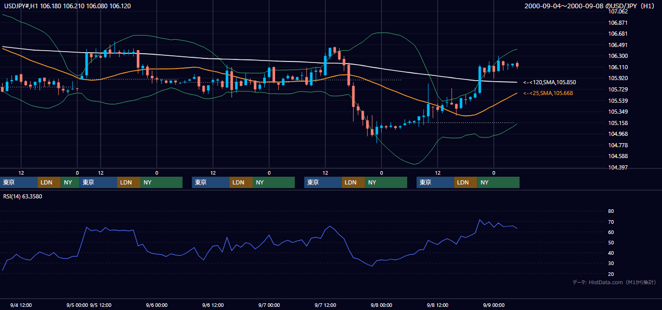The image size is (662, 310).
Task: Pick the 9/6 00:00 time label
Action: (157, 305)
